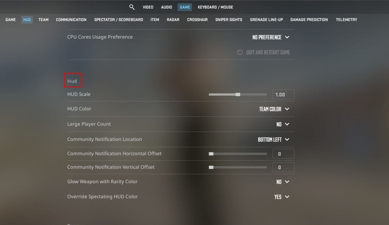Click Vertical Offset value field
Image resolution: width=389 pixels, height=225 pixels.
click(283, 167)
